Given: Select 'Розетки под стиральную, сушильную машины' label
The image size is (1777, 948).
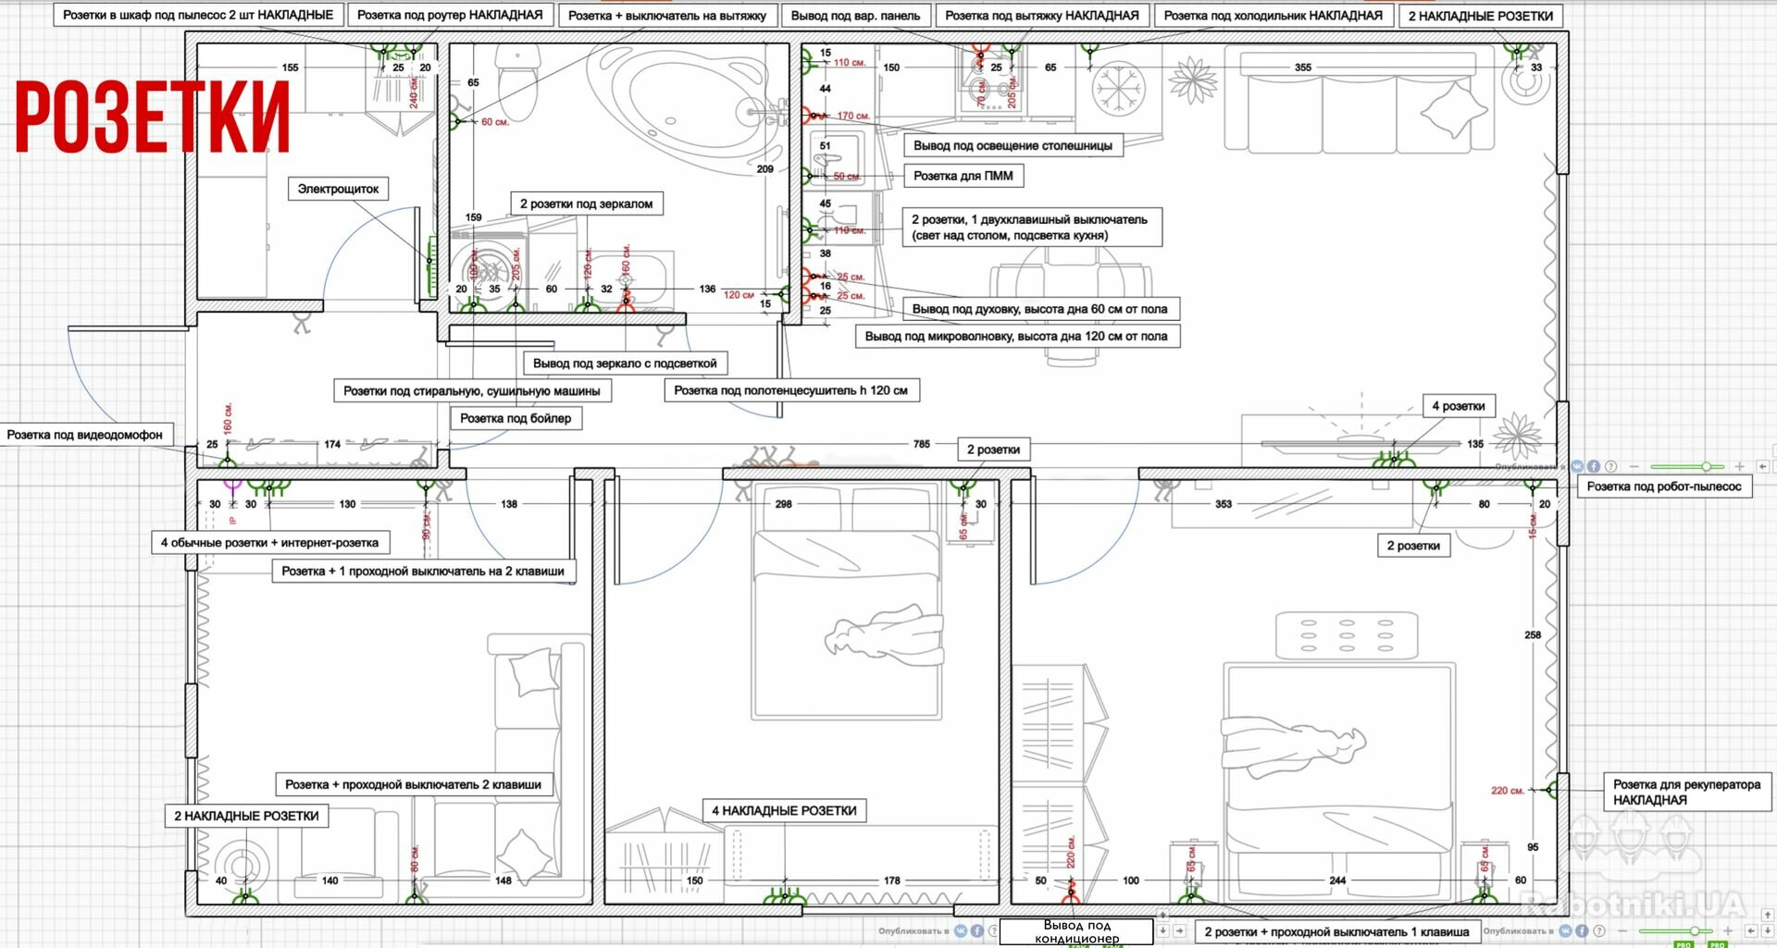Looking at the screenshot, I should 472,390.
